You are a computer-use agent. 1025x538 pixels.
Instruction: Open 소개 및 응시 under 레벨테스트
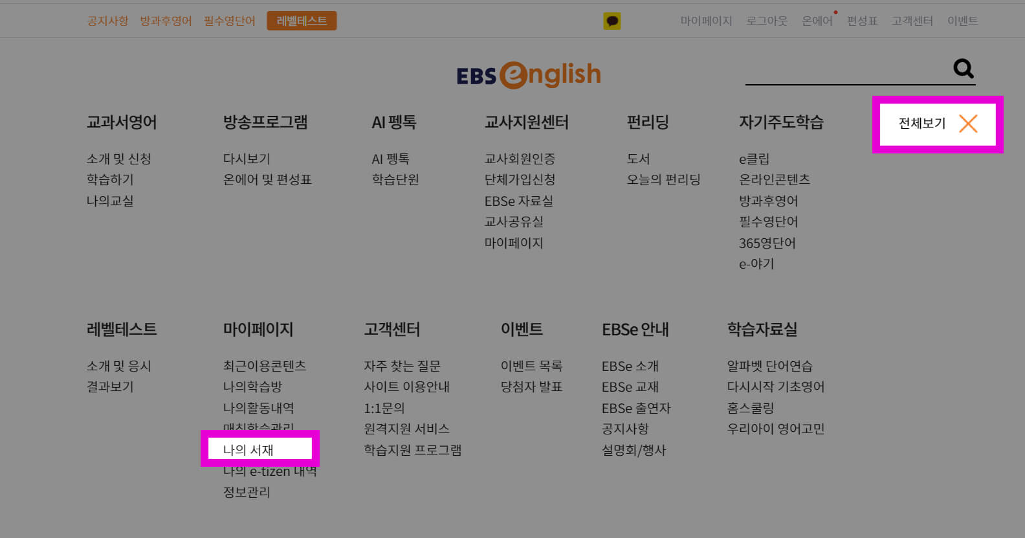click(119, 366)
